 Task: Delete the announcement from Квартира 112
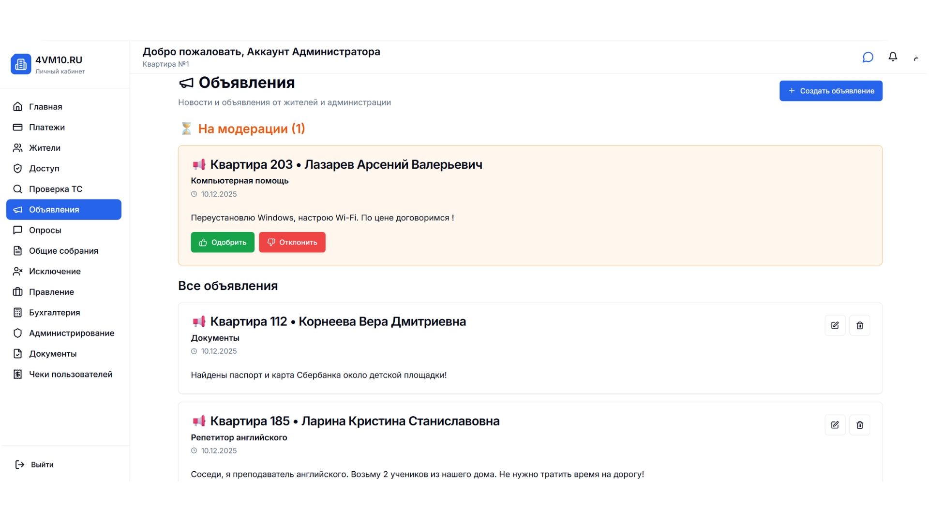tap(860, 325)
